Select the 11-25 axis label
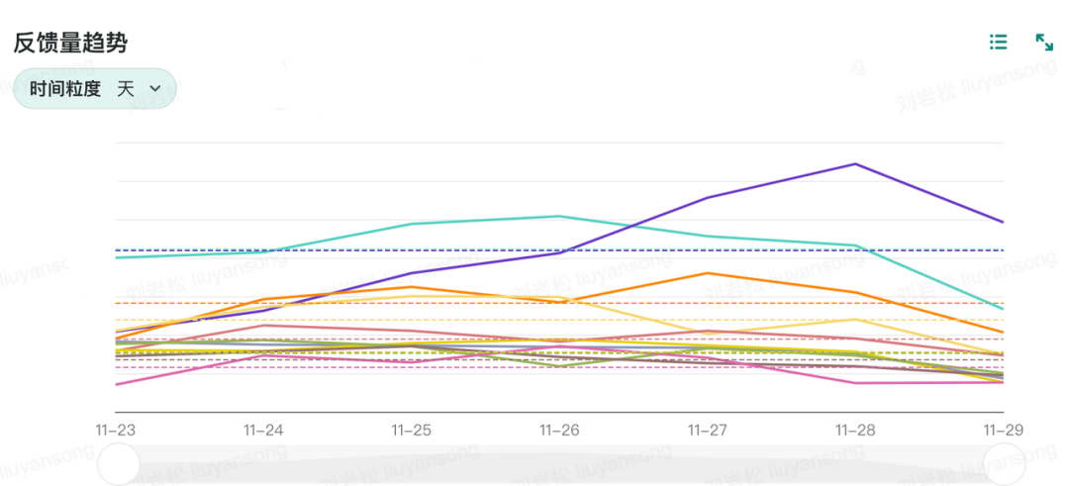Image resolution: width=1069 pixels, height=486 pixels. point(411,431)
